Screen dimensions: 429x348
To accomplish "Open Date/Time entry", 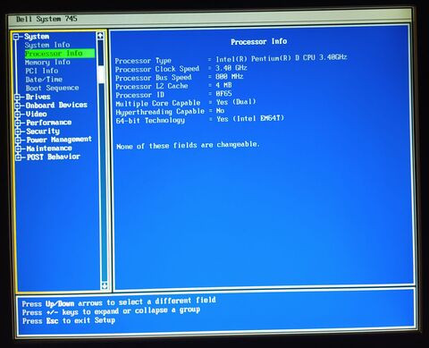I will point(44,80).
